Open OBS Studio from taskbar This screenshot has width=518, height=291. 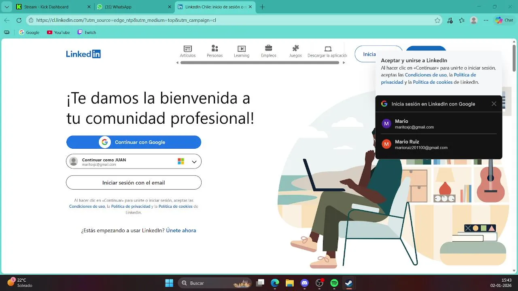[320, 283]
